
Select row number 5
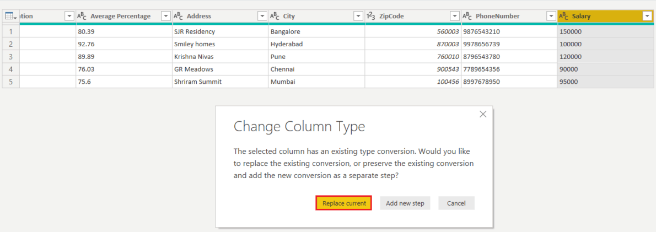(11, 82)
